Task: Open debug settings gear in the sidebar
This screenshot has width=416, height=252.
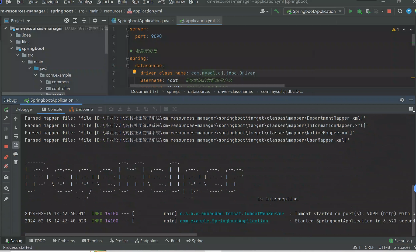Action: coord(6,188)
